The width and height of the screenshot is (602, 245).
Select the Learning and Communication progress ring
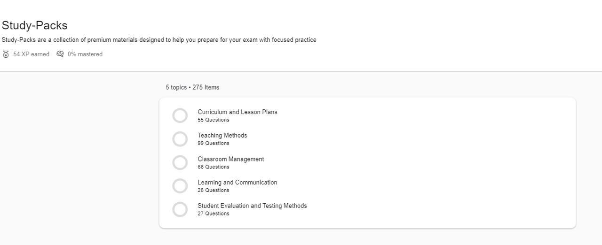coord(180,186)
